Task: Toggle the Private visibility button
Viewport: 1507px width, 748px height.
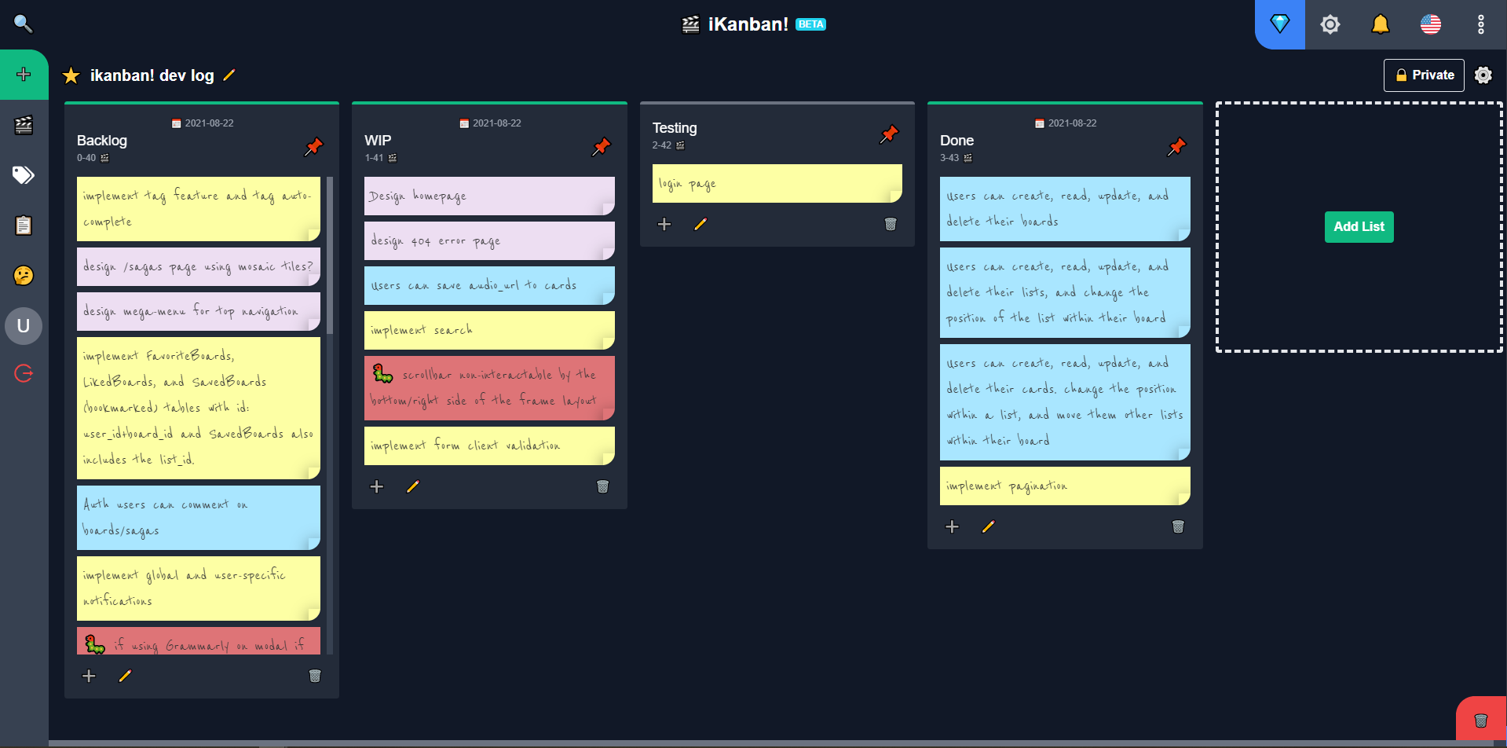Action: pyautogui.click(x=1424, y=75)
